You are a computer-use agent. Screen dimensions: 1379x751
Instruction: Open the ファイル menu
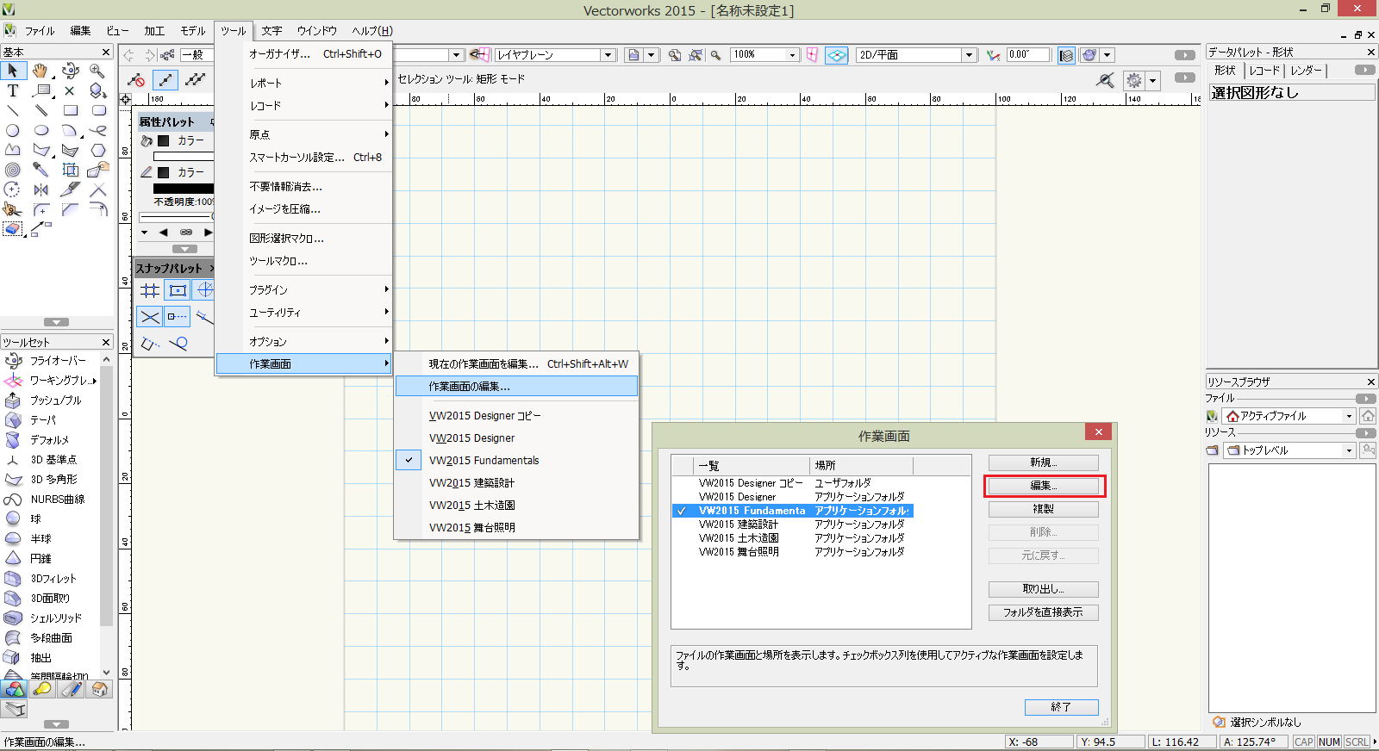click(40, 31)
